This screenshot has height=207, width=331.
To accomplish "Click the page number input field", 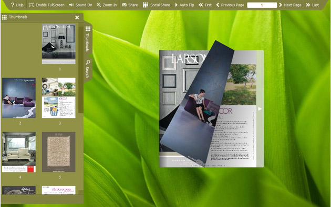I will click(x=262, y=5).
